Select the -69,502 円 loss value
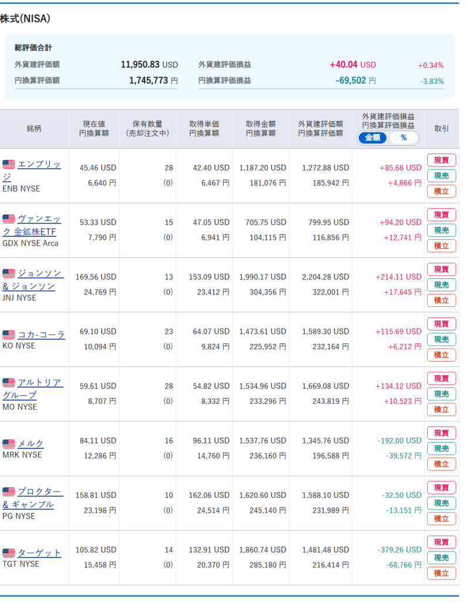The width and height of the screenshot is (467, 602). click(x=356, y=81)
